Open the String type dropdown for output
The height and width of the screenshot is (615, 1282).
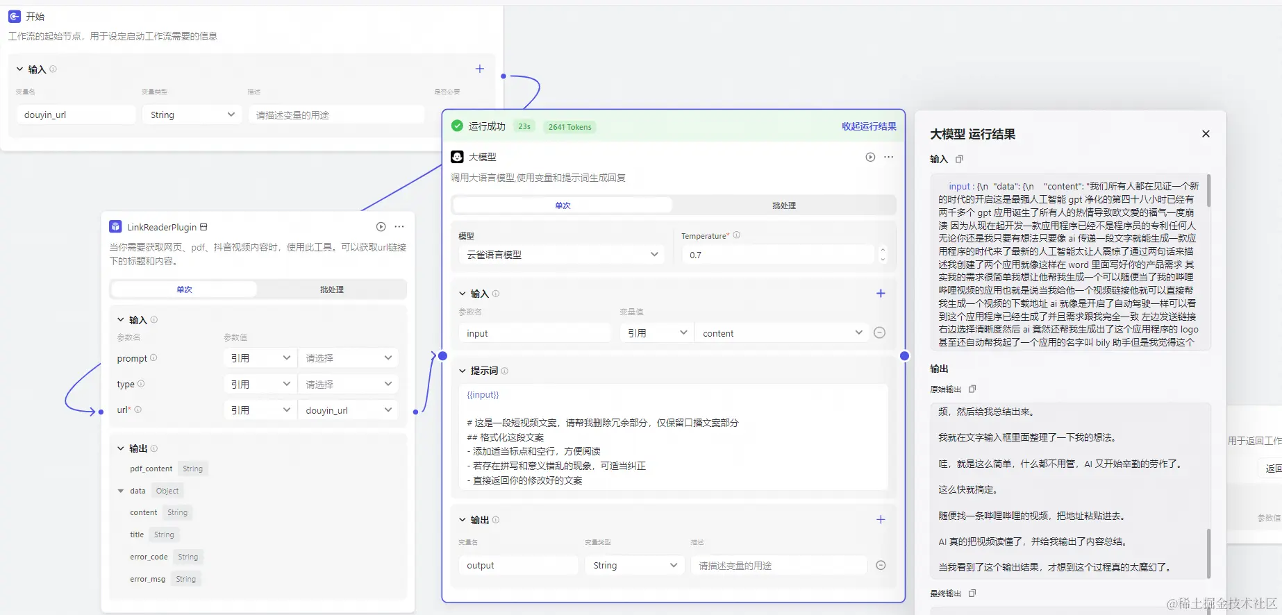click(634, 566)
